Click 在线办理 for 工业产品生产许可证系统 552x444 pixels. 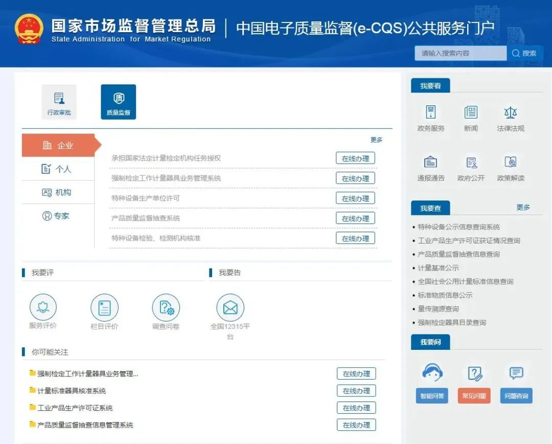[356, 408]
